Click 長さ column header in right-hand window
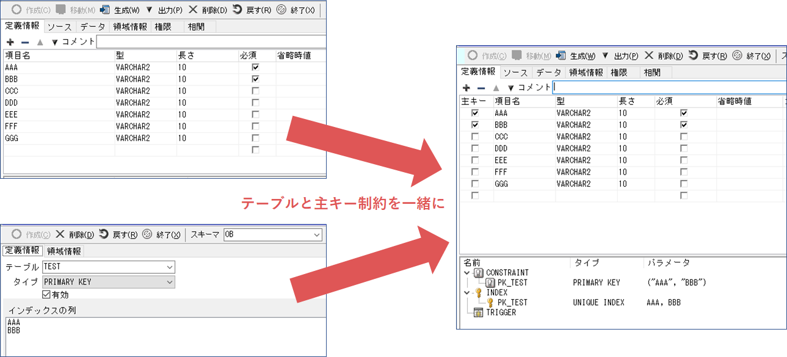Image resolution: width=787 pixels, height=357 pixels. pos(636,101)
